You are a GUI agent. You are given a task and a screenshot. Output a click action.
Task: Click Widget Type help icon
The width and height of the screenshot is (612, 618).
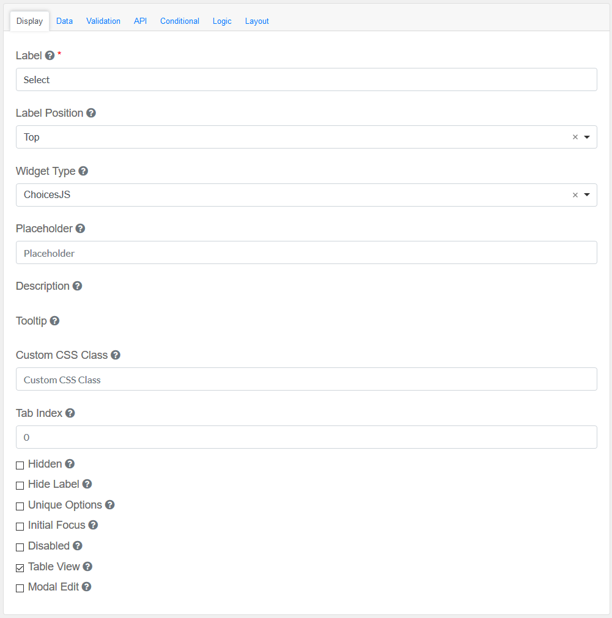tap(83, 171)
